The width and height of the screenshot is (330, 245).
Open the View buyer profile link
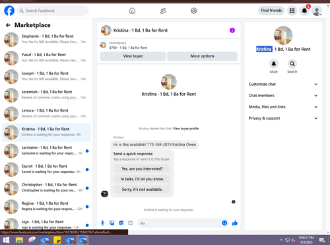coord(185,129)
